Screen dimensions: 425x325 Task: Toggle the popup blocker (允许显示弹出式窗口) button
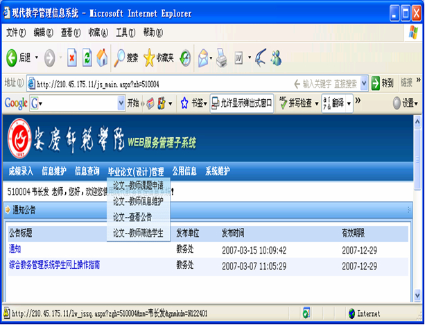pyautogui.click(x=242, y=103)
